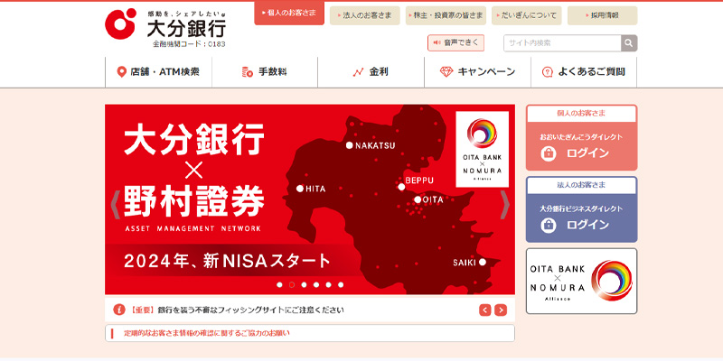Open the 店舗・ATM検索 menu item
Image resolution: width=723 pixels, height=361 pixels.
pyautogui.click(x=159, y=72)
